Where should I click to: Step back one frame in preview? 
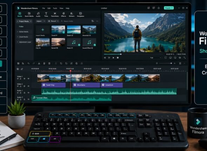(105, 58)
